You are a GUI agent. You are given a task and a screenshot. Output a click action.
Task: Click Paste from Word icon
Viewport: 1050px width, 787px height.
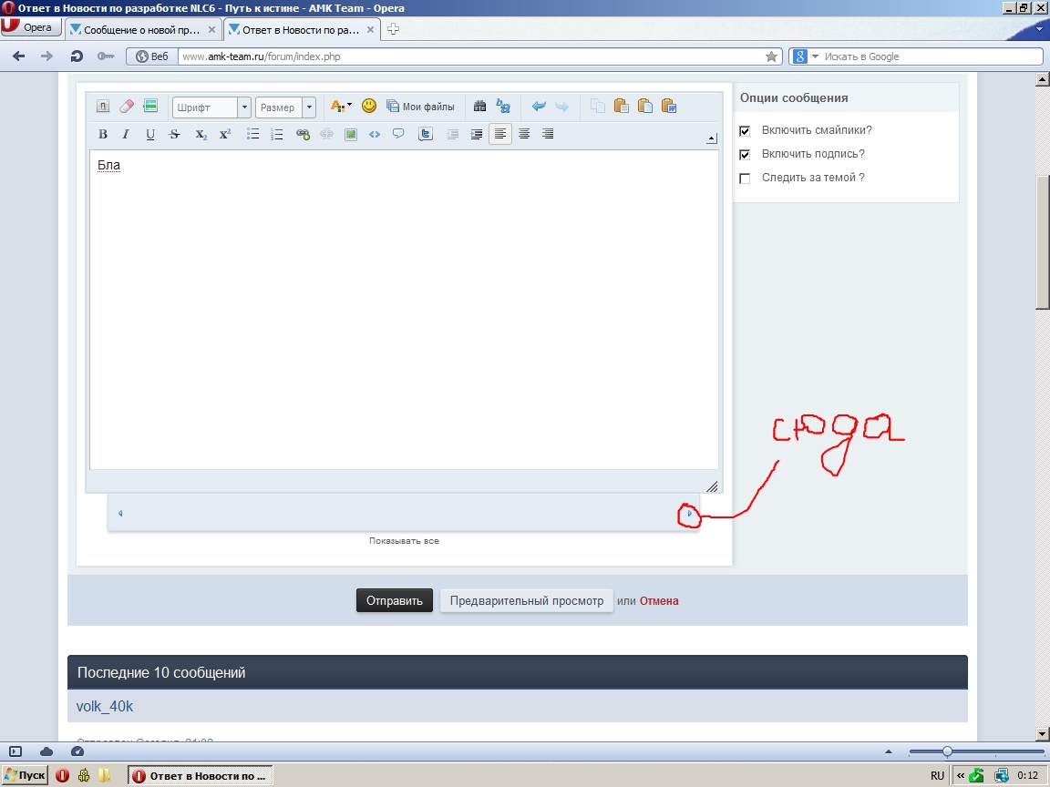point(668,106)
